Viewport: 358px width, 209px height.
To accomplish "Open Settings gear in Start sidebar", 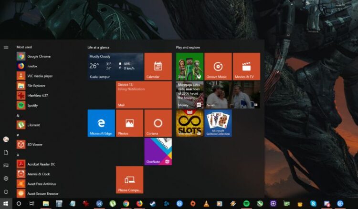I will (6, 178).
